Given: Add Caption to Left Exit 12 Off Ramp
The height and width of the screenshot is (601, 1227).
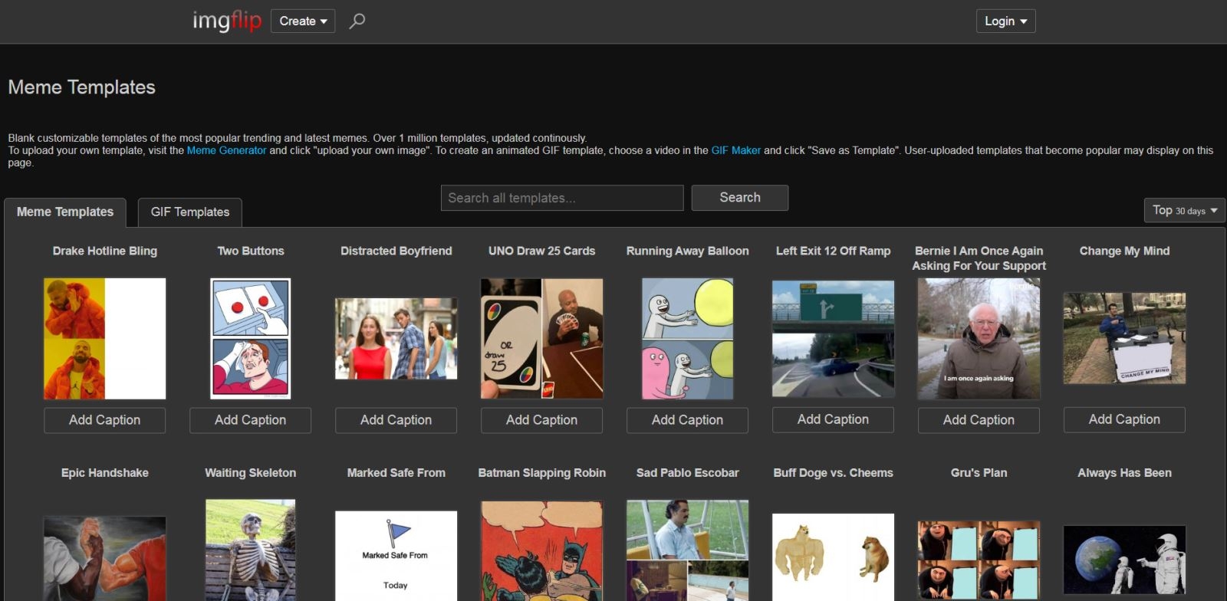Looking at the screenshot, I should [834, 419].
